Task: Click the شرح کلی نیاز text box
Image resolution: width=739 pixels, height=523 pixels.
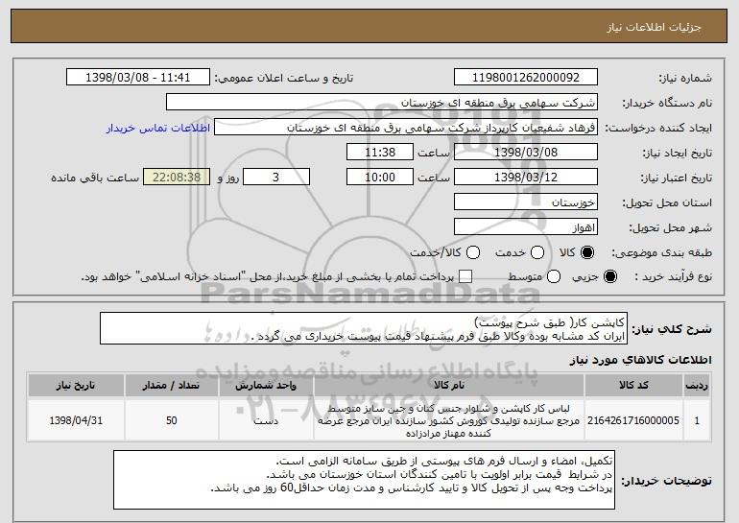Action: click(364, 328)
